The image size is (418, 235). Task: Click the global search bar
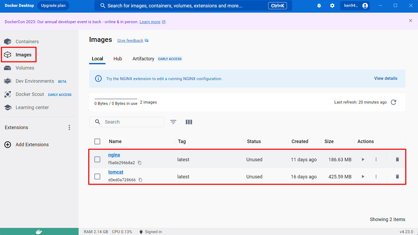pos(193,6)
